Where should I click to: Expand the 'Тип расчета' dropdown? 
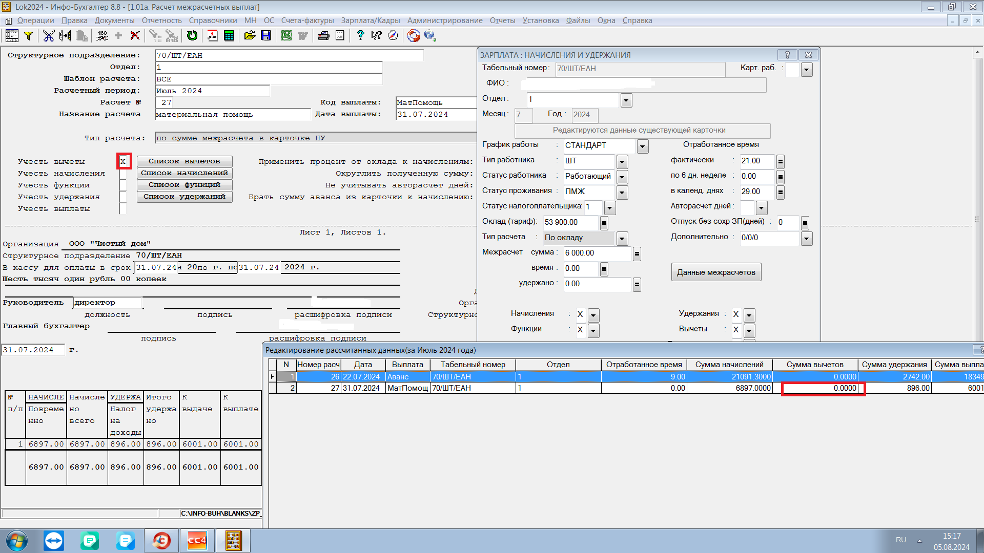(x=622, y=239)
